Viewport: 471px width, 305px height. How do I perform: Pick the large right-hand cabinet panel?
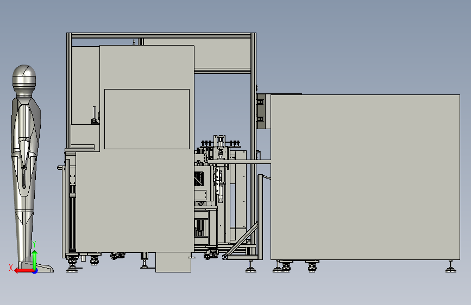[x=365, y=177]
